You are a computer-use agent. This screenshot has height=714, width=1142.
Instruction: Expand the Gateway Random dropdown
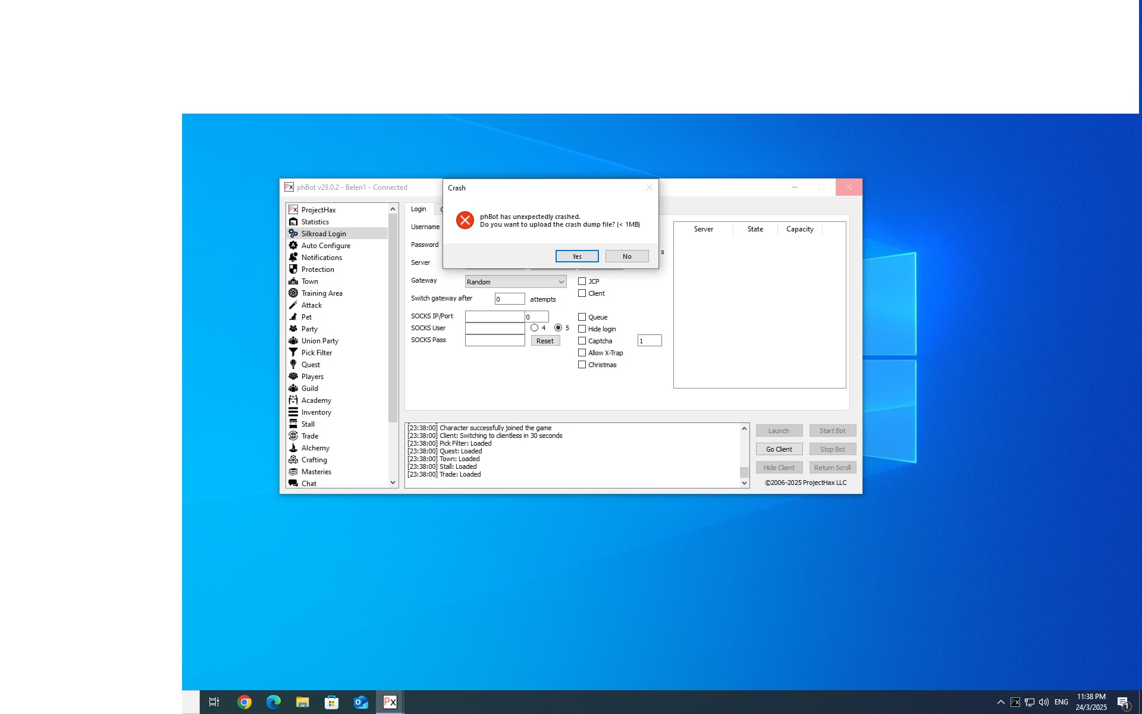click(x=561, y=282)
